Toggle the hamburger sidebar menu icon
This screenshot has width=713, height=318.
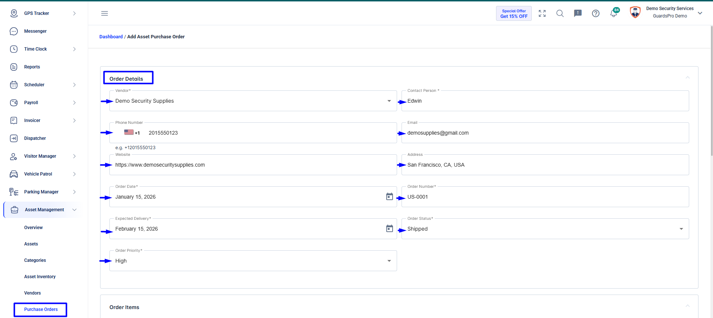(105, 13)
